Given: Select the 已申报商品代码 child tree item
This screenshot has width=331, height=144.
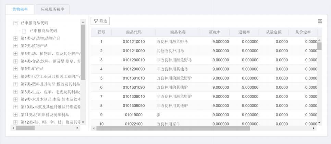Looking at the screenshot, I should click(x=44, y=31).
